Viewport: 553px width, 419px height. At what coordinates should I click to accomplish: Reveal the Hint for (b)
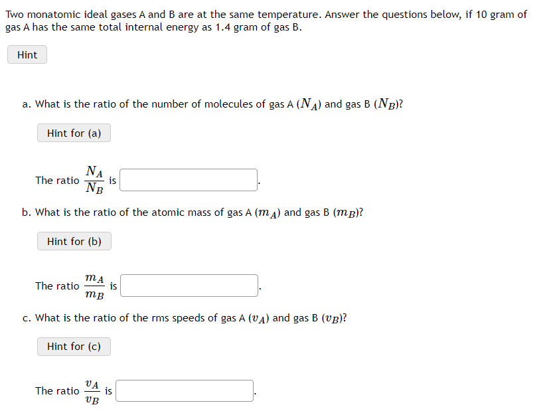[74, 240]
